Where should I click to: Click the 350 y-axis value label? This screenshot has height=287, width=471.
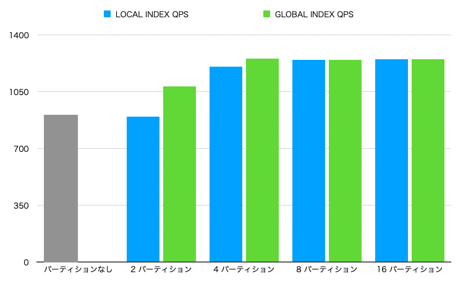point(21,206)
